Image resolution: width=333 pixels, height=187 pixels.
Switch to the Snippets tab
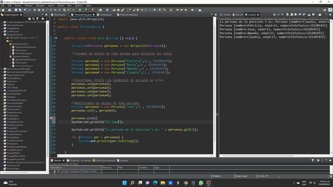pos(123,161)
